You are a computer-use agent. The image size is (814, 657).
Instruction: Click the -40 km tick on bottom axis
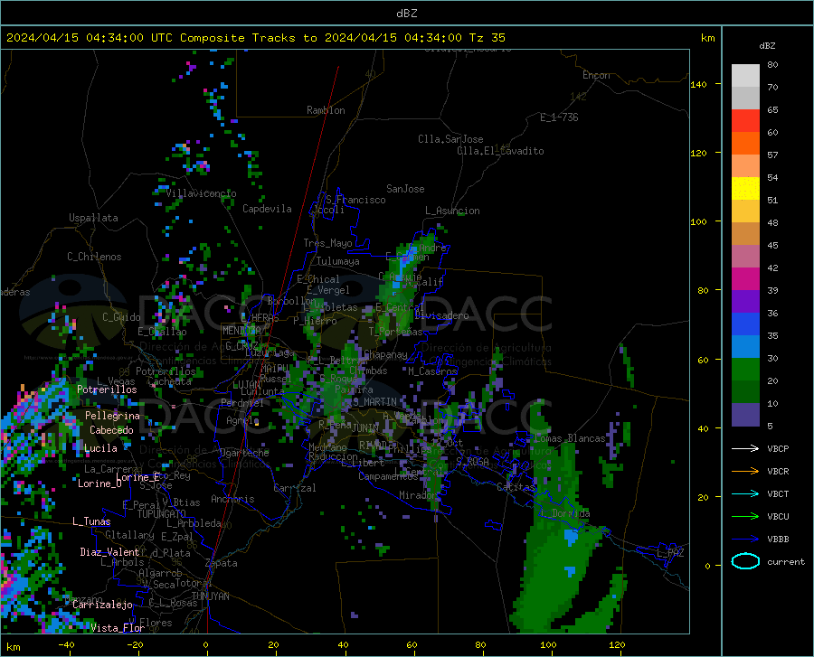[x=66, y=645]
